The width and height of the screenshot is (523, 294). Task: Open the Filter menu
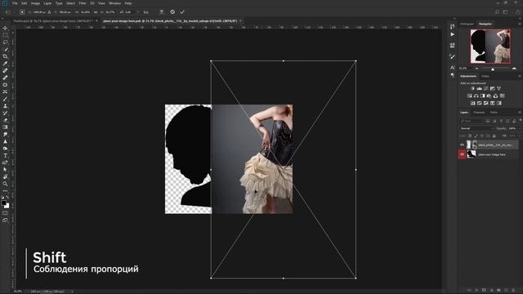(x=83, y=3)
